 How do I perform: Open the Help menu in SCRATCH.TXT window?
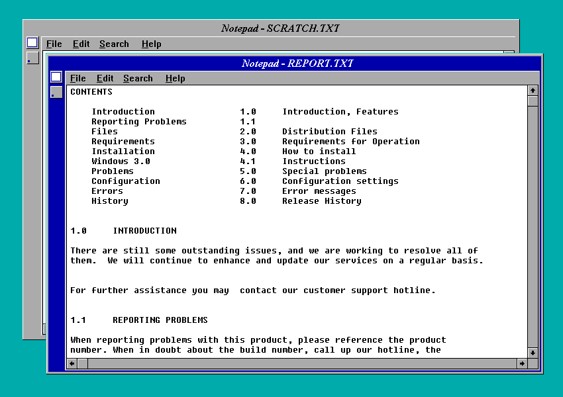(151, 44)
